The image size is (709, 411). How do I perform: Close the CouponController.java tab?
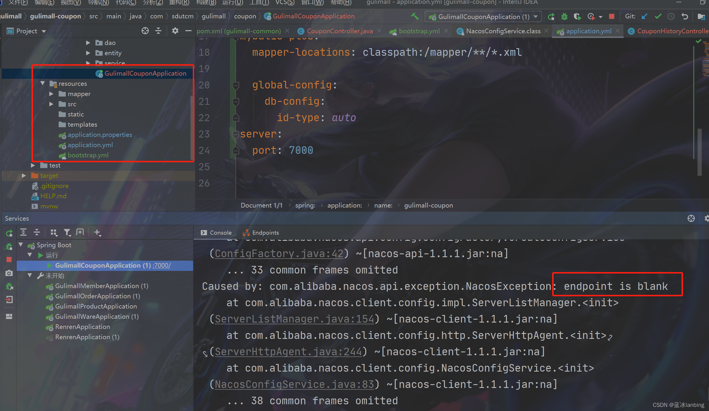(379, 31)
